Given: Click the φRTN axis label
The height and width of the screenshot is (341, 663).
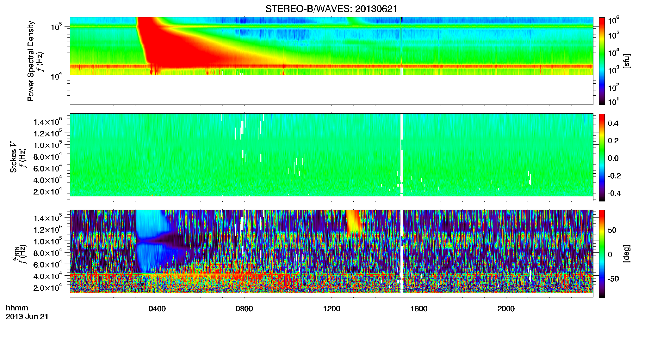Looking at the screenshot, I should [x=15, y=254].
